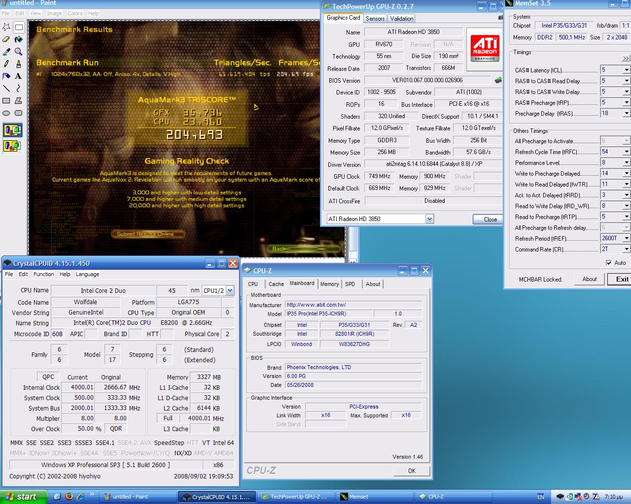Switch to TechPowerUp GPU-Z taskbar button
The image size is (631, 504).
(295, 497)
